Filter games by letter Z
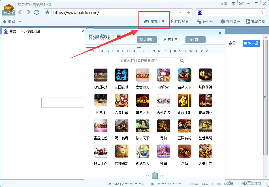This screenshot has width=269, height=187. 207,51
